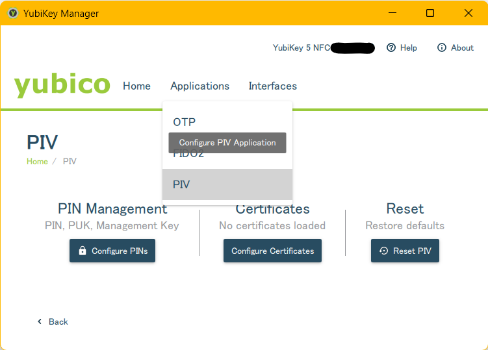Click the YubiKey 5 NFC device label
This screenshot has height=350, width=488.
(x=302, y=47)
